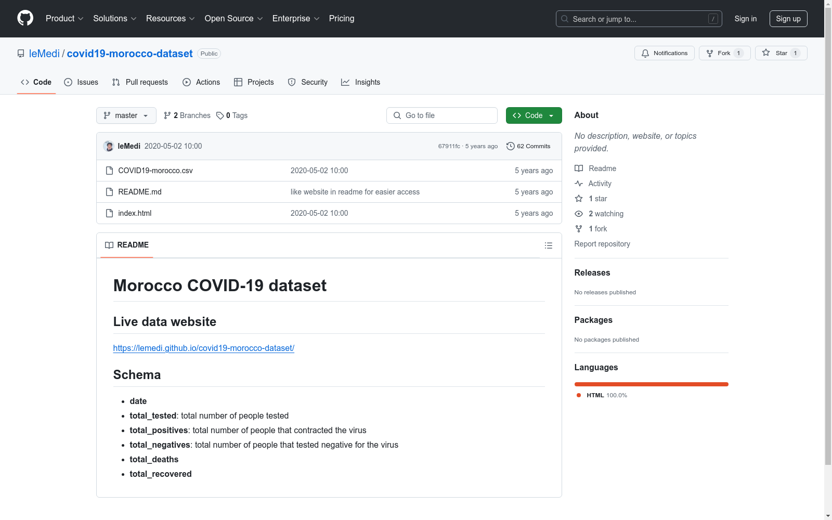Viewport: 832px width, 520px height.
Task: Click the eye icon beside '2 watching'
Action: (579, 214)
